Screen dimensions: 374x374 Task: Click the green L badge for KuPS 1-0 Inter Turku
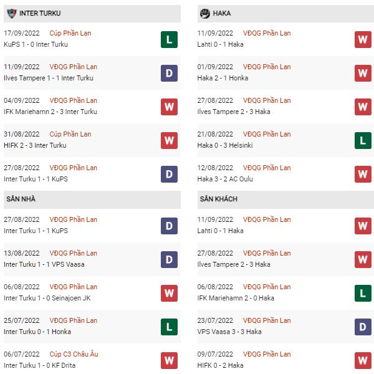pos(169,40)
